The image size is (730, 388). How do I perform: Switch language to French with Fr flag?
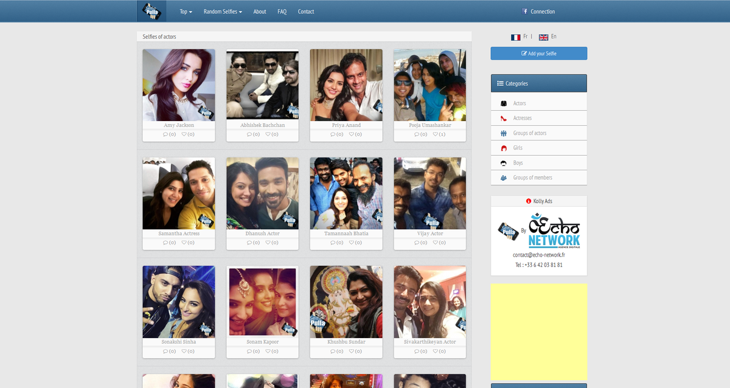coord(516,36)
